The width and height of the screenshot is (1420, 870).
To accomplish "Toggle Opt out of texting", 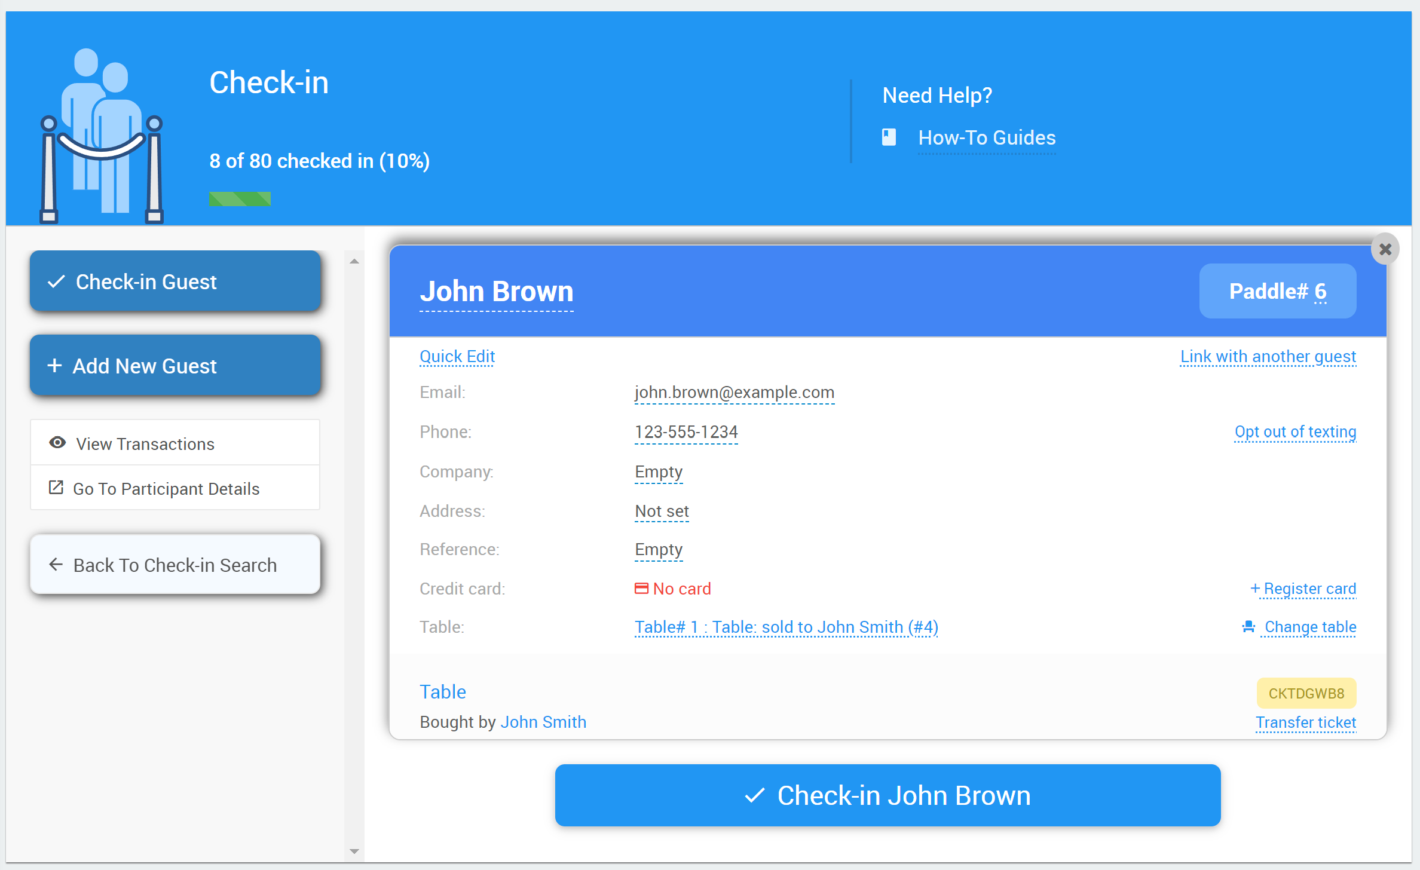I will pos(1295,431).
